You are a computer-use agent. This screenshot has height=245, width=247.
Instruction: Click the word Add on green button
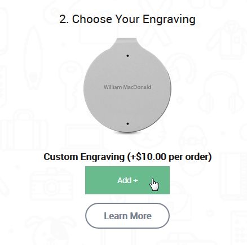click(x=124, y=180)
